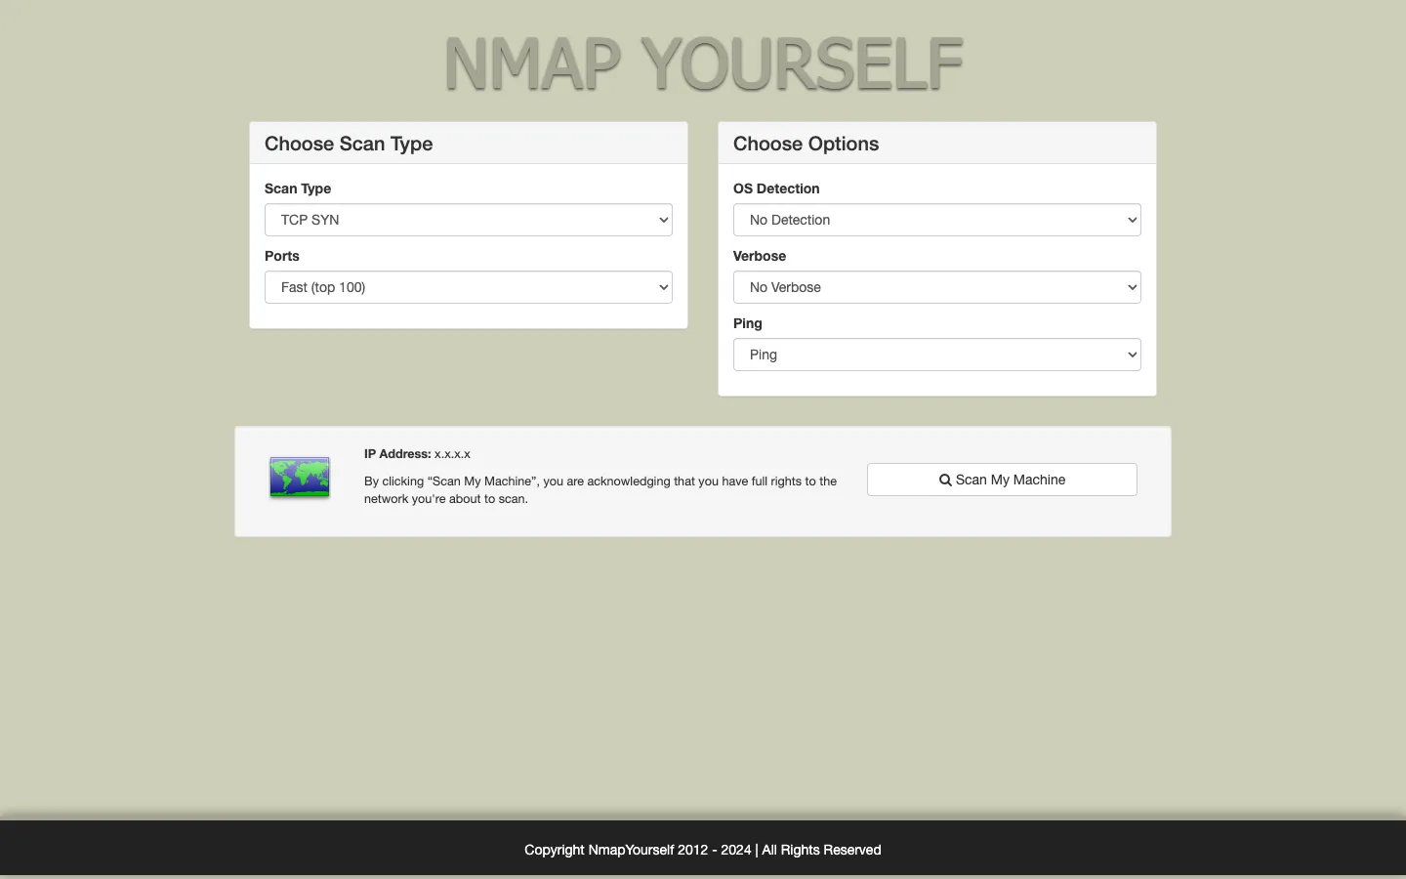Viewport: 1406px width, 879px height.
Task: Click the Verbose field label
Action: 760,256
